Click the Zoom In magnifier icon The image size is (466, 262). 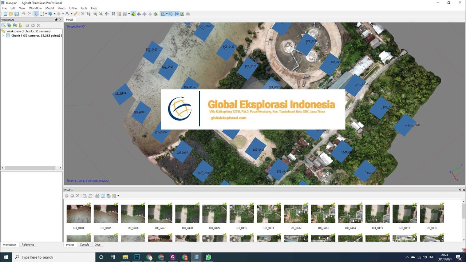[x=95, y=14]
